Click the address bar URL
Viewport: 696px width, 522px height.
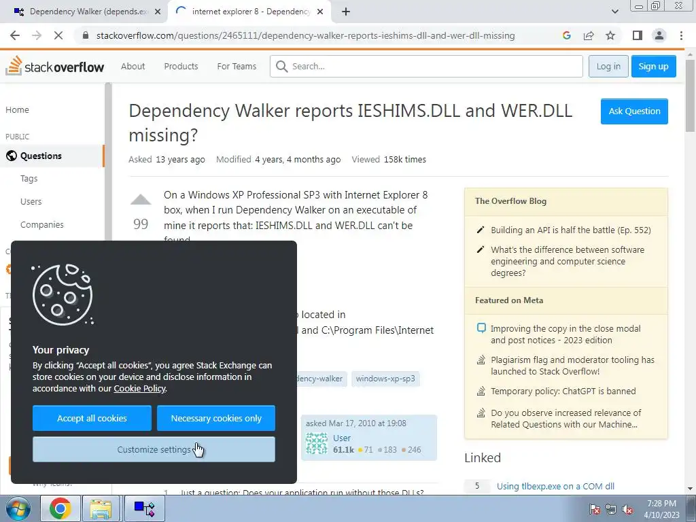click(x=305, y=35)
